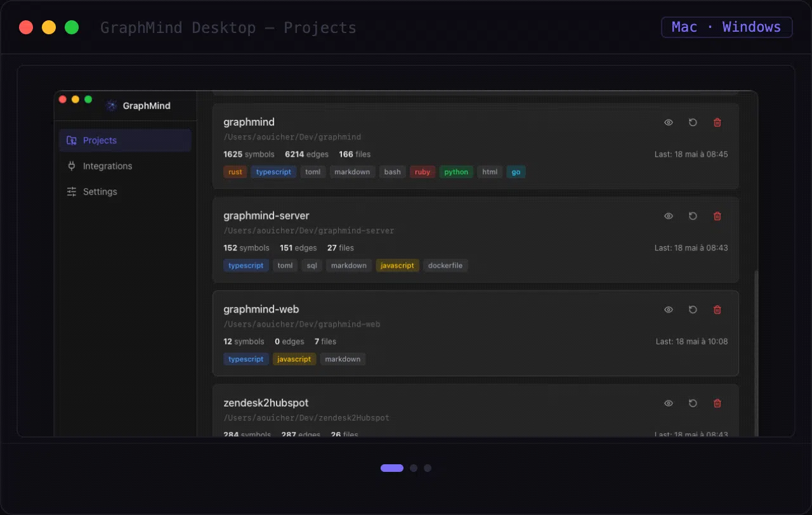Click 1625 symbols count

click(249, 154)
